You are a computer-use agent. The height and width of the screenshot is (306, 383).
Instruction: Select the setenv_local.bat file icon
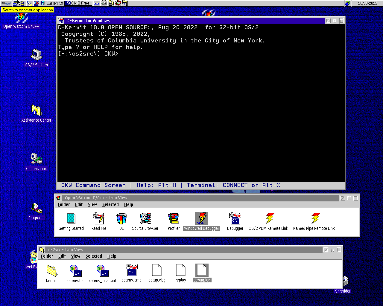[x=103, y=273]
